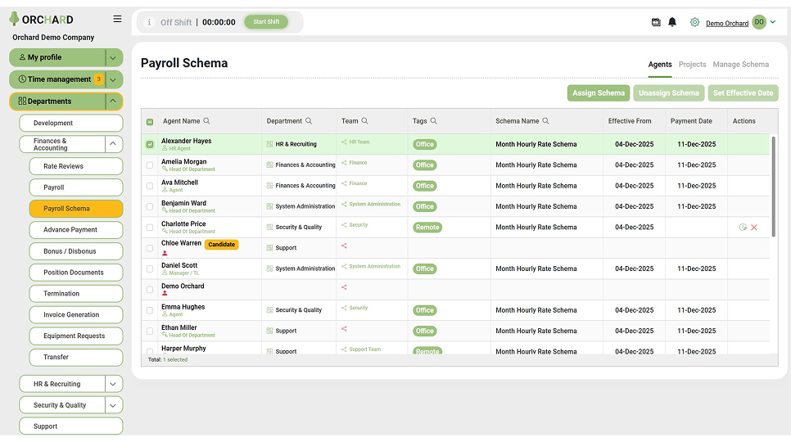
Task: Delete Charlotte Price schema with red X
Action: (753, 228)
